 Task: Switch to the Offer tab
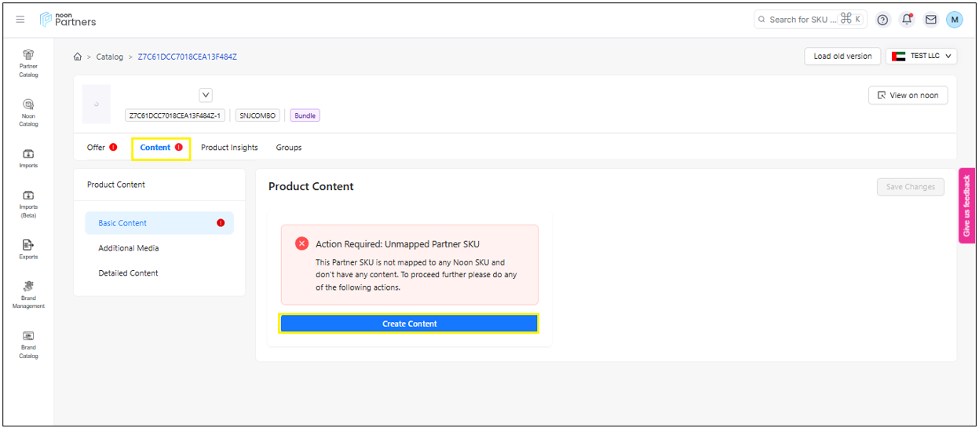point(97,148)
